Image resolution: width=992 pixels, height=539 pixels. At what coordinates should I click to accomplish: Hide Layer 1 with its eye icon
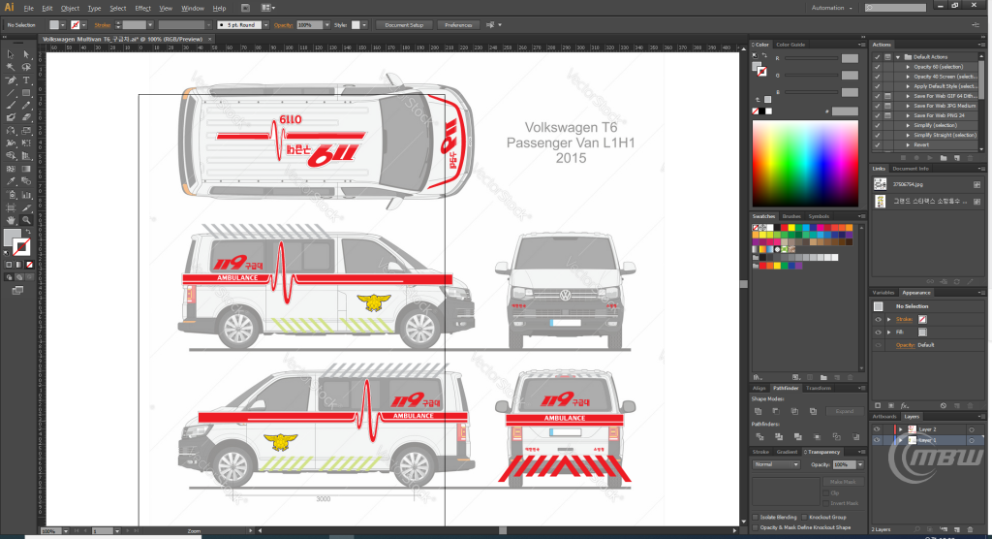pos(877,440)
